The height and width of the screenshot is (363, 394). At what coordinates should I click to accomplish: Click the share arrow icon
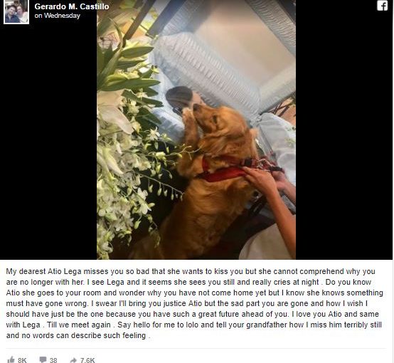pyautogui.click(x=73, y=360)
